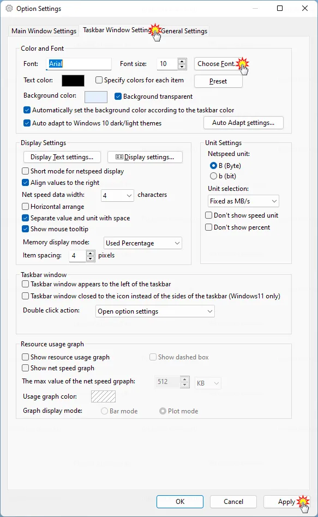Screen dimensions: 318x517
Task: Open the Double click action dropdown
Action: tap(155, 311)
